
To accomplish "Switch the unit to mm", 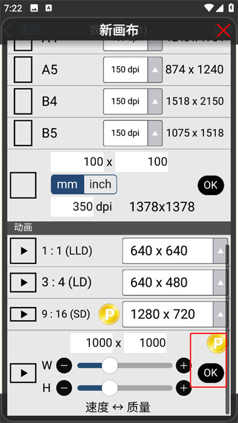I will (68, 184).
